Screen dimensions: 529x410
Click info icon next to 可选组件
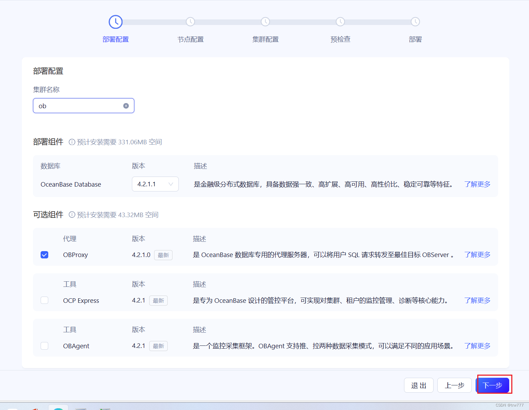(x=72, y=215)
